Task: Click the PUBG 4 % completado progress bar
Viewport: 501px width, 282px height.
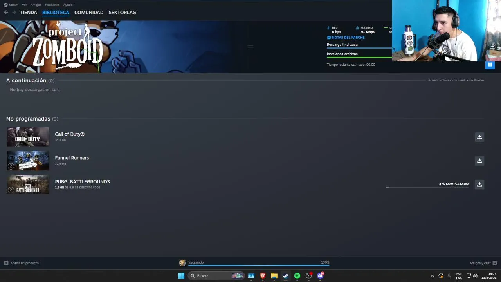Action: (x=427, y=187)
